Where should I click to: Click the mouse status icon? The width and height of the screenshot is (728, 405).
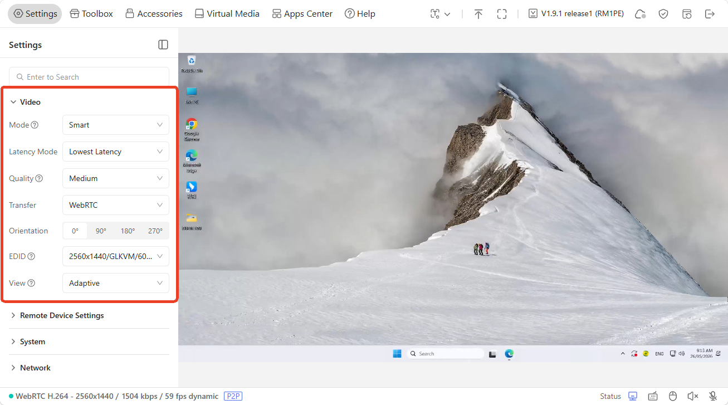pyautogui.click(x=672, y=396)
